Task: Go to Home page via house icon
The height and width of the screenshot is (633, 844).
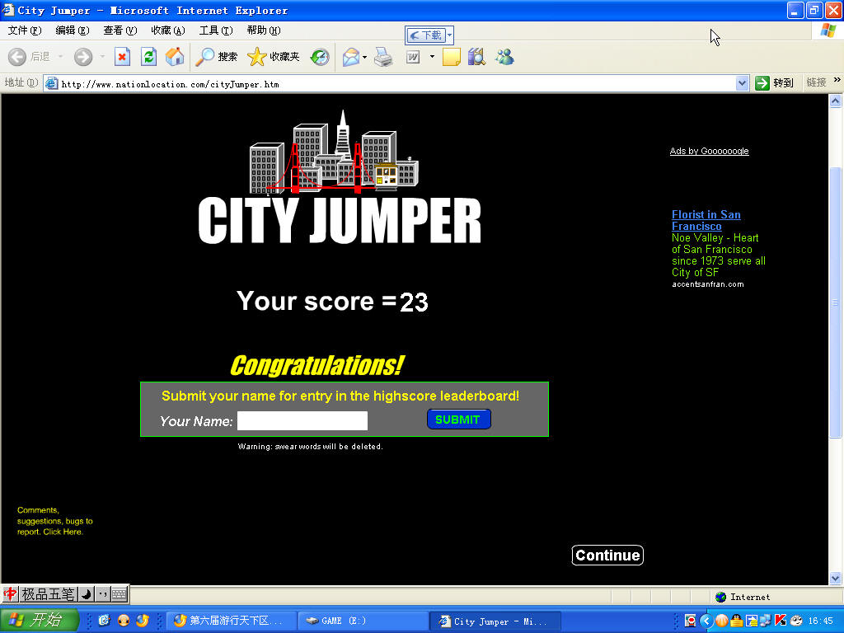Action: 175,57
